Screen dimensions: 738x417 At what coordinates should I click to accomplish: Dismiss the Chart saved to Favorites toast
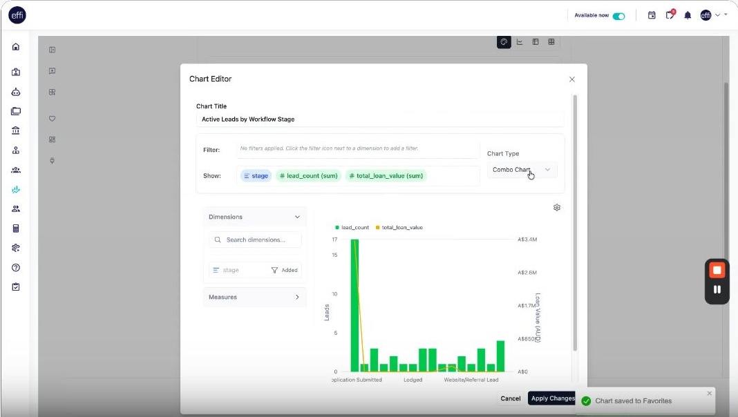click(709, 393)
